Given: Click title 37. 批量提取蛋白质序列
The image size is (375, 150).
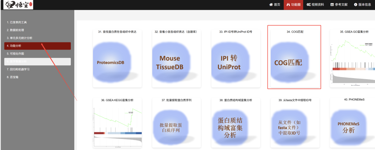Looking at the screenshot, I should click(176, 100).
